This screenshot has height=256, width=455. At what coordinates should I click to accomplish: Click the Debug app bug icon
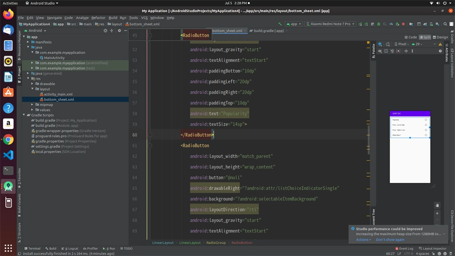[x=379, y=24]
